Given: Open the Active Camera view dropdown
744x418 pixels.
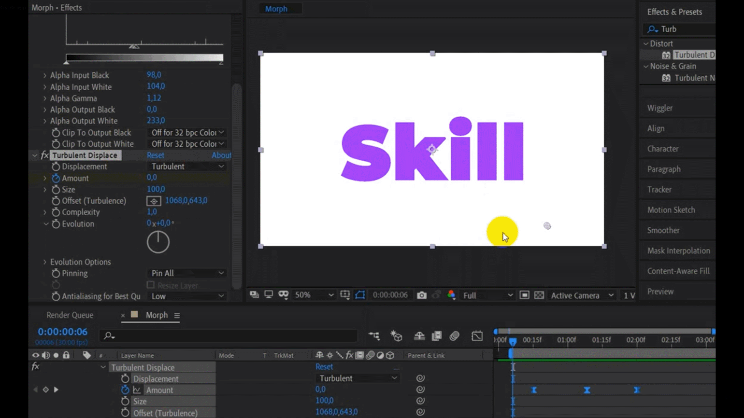Looking at the screenshot, I should (583, 295).
